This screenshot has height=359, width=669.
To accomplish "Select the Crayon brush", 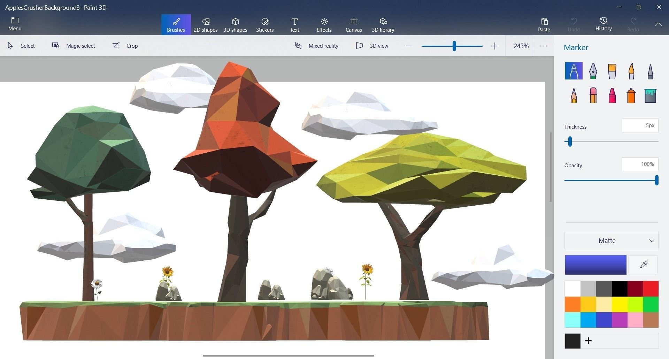I will click(x=612, y=95).
